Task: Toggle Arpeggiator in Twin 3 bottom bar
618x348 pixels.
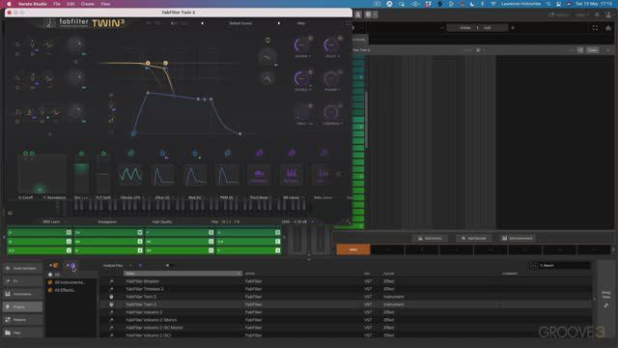Action: click(x=107, y=221)
